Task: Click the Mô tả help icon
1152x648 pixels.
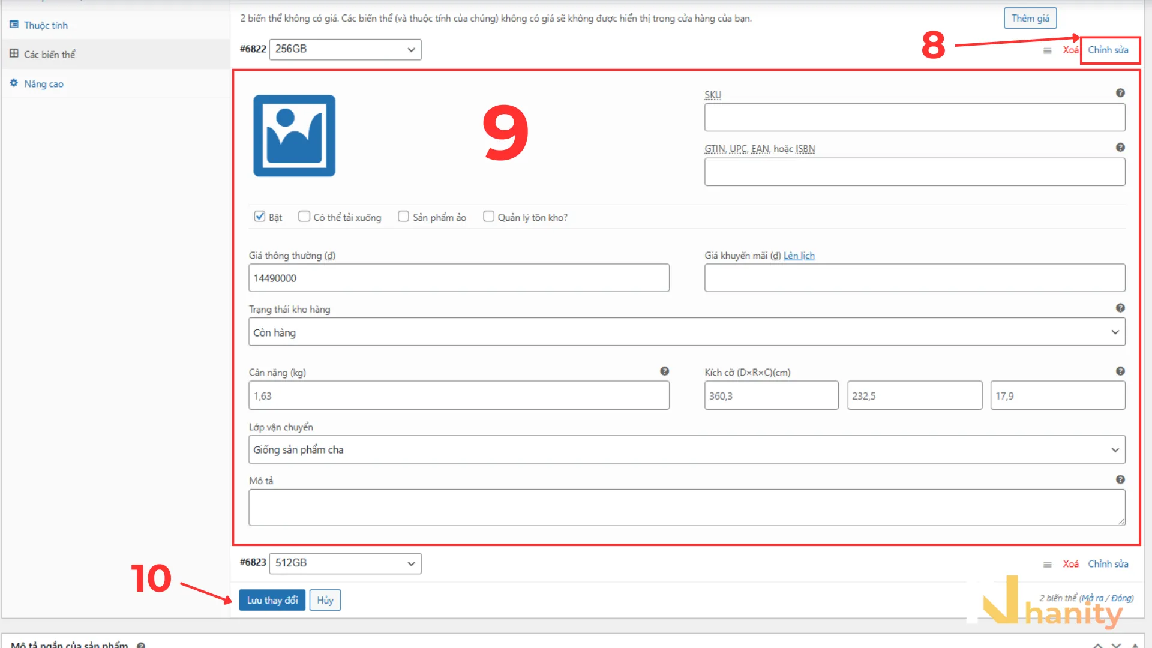Action: coord(1120,479)
